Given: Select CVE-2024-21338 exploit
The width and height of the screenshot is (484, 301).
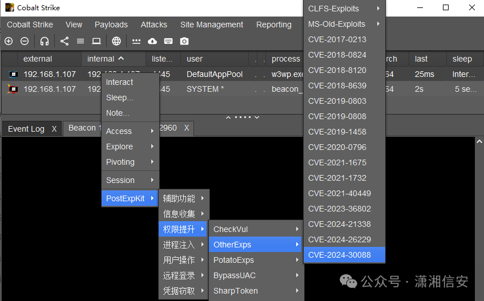Looking at the screenshot, I should (x=344, y=224).
